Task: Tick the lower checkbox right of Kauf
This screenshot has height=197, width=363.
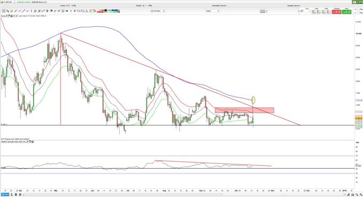Action: [x=358, y=12]
